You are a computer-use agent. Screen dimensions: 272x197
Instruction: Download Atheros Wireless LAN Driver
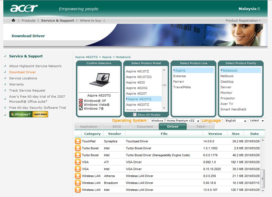tap(78, 176)
